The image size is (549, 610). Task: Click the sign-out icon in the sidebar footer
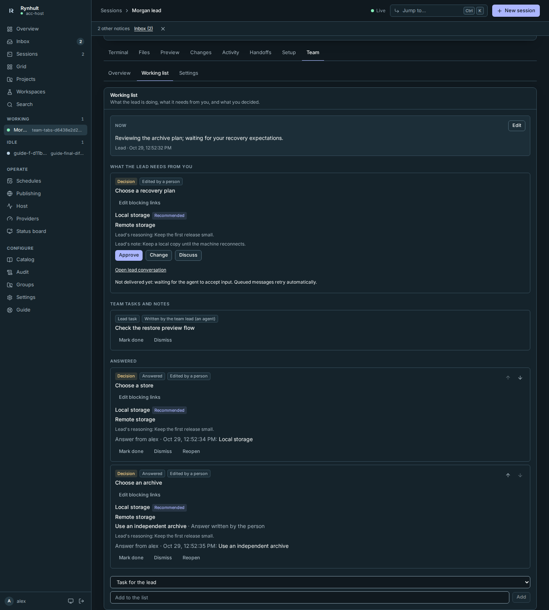point(81,601)
